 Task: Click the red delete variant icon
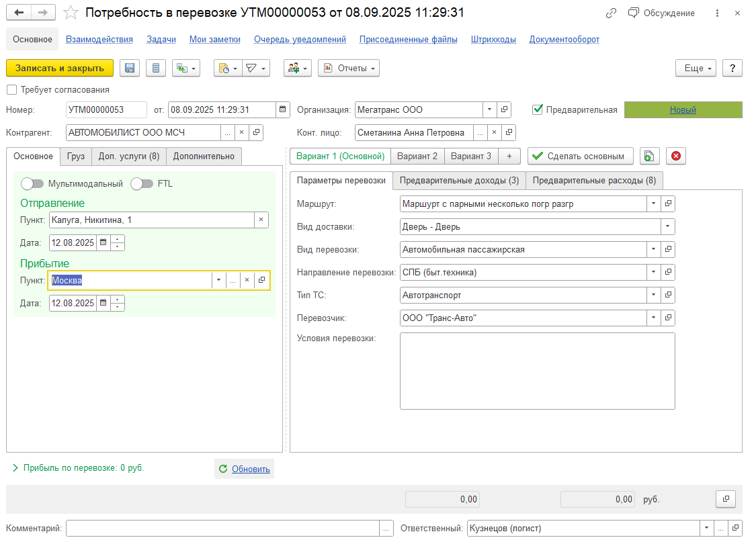tap(676, 156)
